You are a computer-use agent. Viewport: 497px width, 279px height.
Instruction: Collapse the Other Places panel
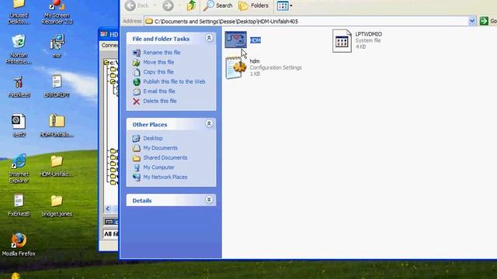tap(209, 124)
